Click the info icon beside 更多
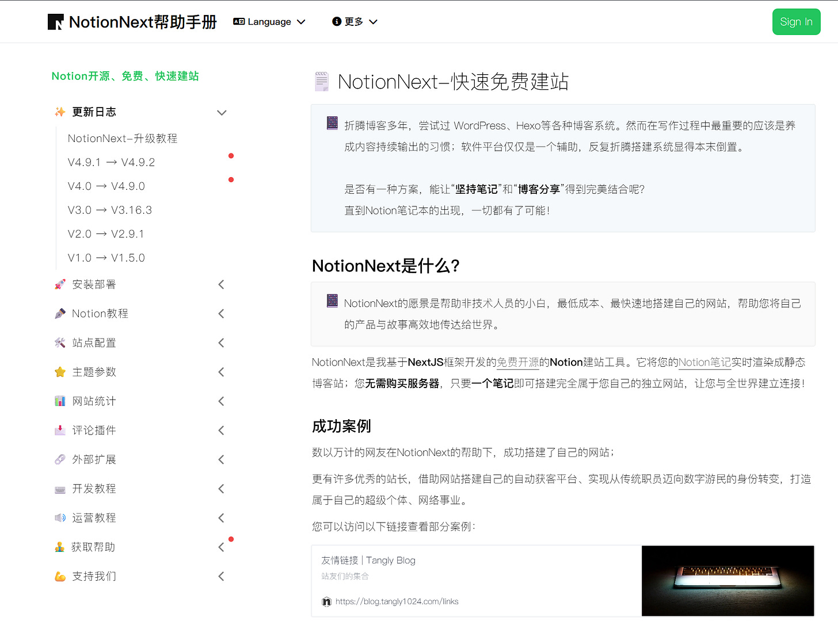This screenshot has width=838, height=633. pos(337,22)
